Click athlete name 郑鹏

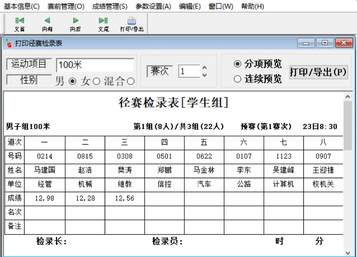(x=164, y=170)
